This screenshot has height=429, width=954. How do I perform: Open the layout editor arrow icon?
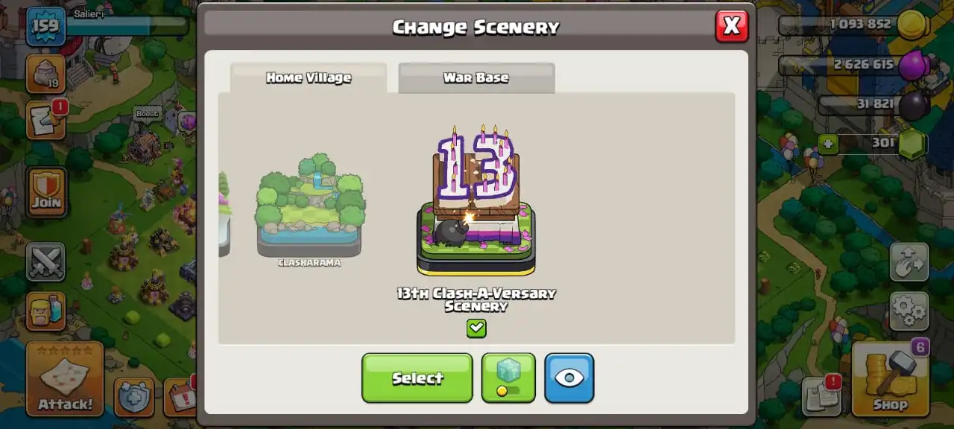click(909, 262)
